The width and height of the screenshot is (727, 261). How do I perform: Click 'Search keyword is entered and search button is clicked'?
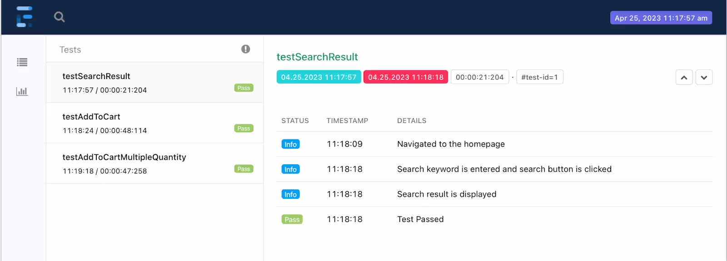(504, 169)
